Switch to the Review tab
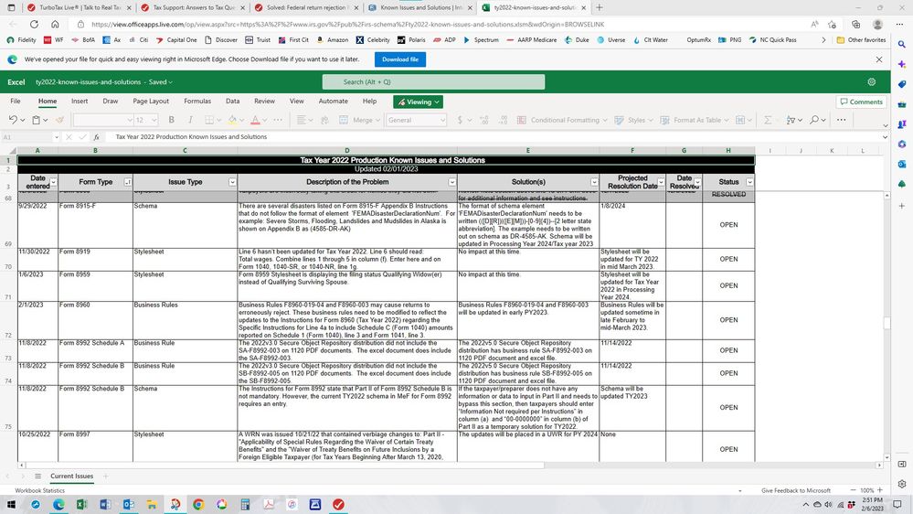The image size is (913, 514). 264,101
